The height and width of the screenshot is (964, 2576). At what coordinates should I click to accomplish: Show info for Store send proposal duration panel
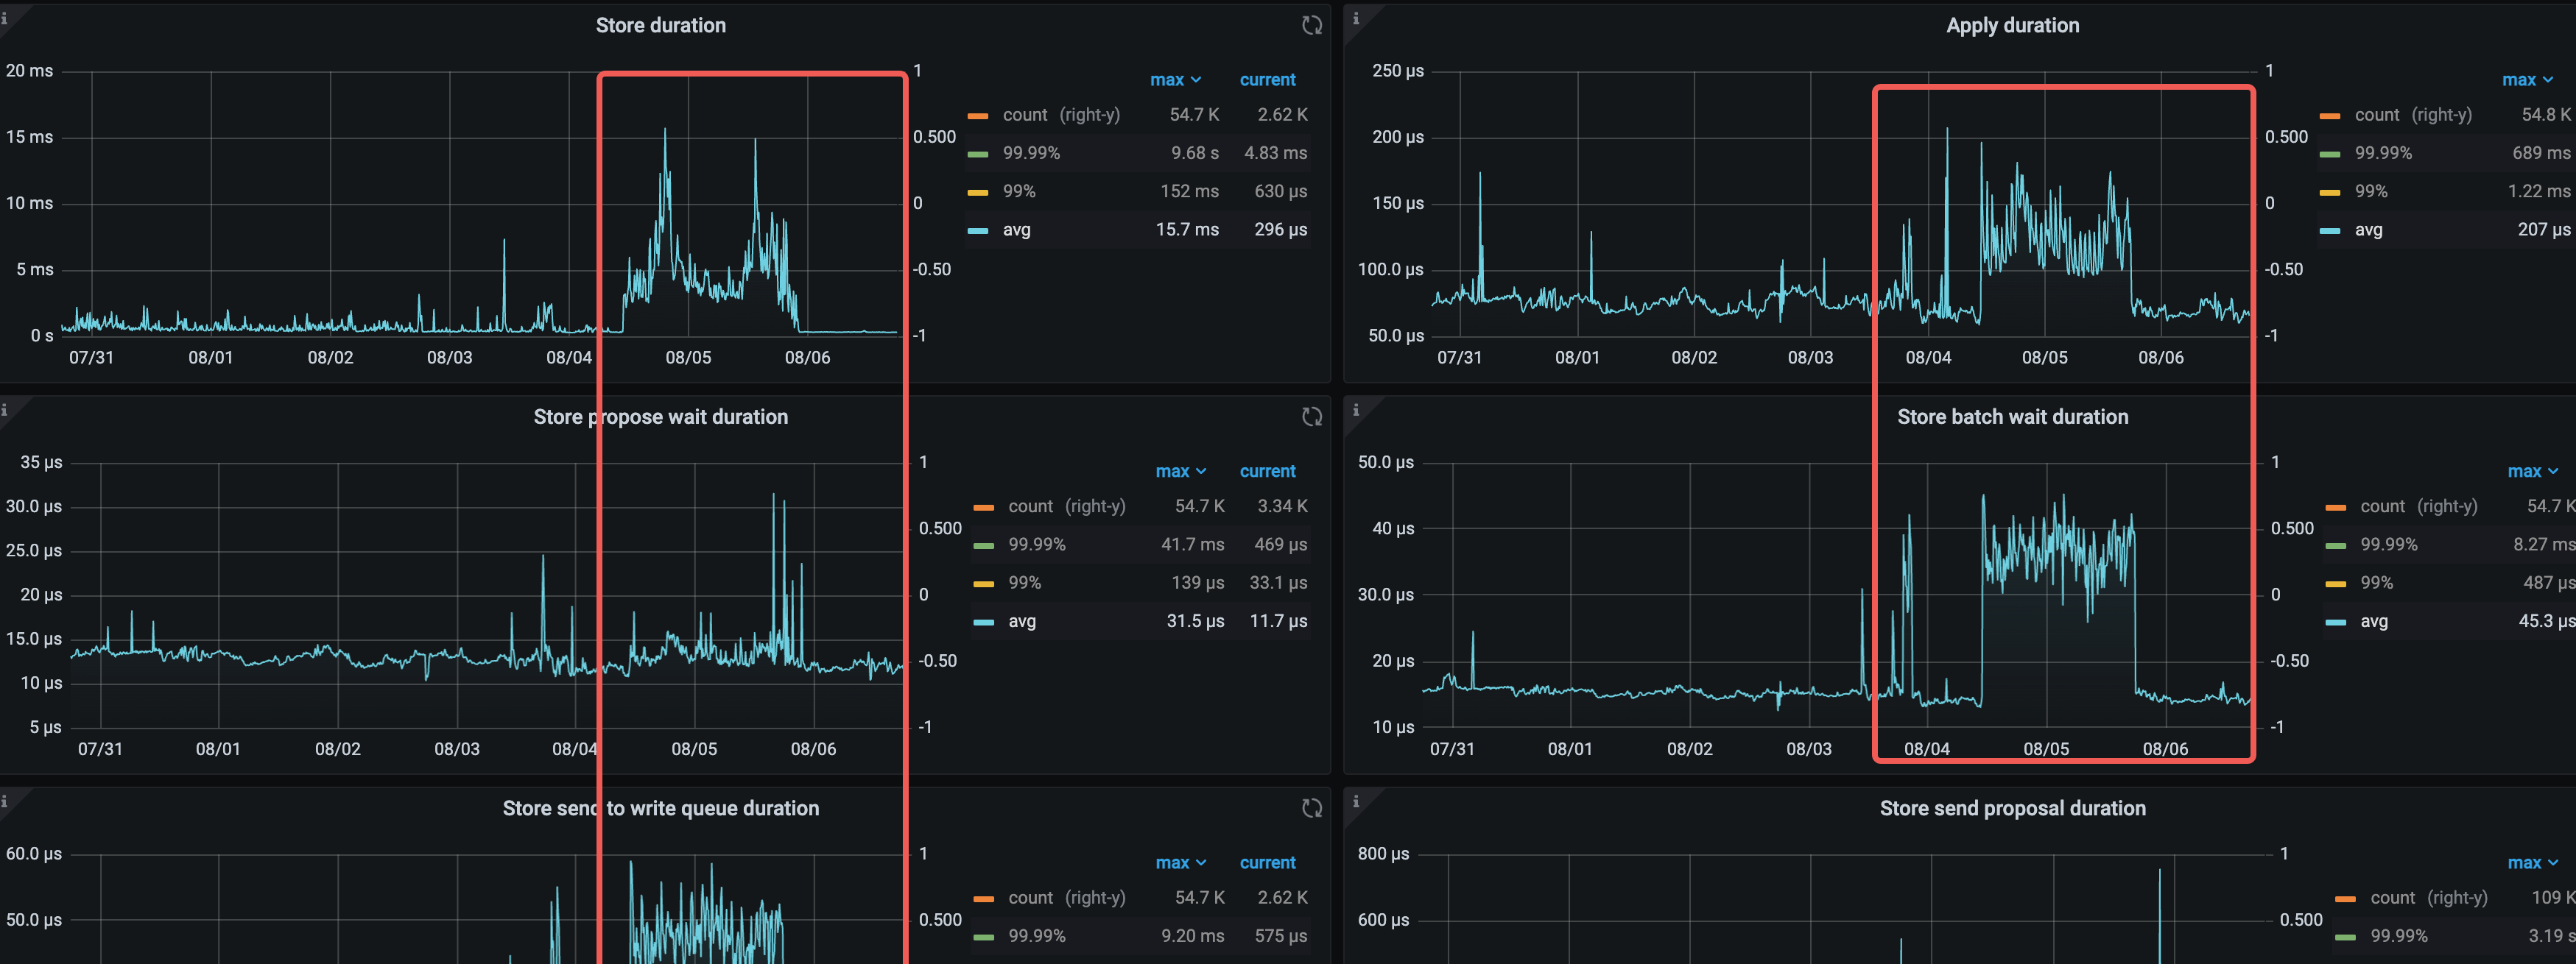[1356, 801]
